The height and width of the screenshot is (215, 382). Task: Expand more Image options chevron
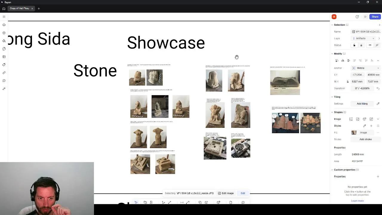(378, 119)
